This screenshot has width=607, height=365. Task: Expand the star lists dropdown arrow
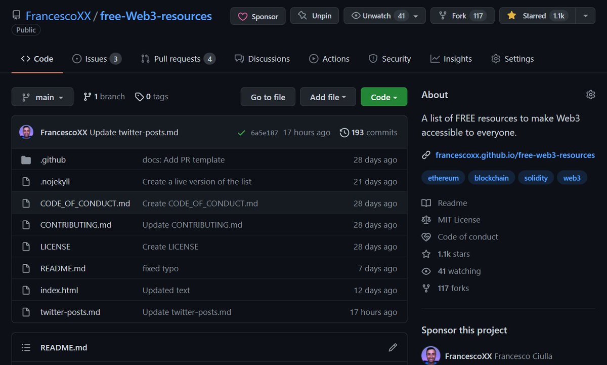585,16
